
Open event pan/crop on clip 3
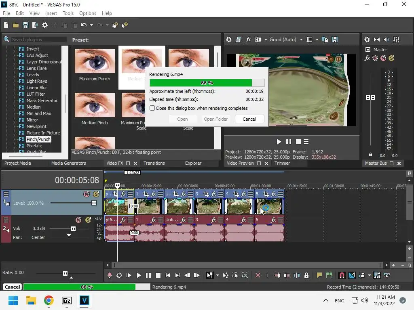click(x=206, y=194)
